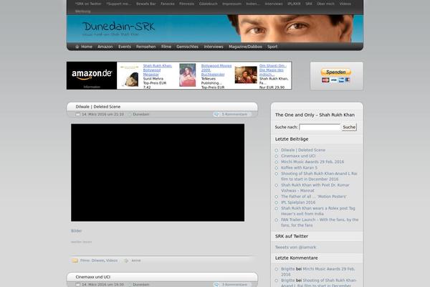Click the credit card icons under Spenden
Screen dimensions: 430x287
[x=336, y=80]
